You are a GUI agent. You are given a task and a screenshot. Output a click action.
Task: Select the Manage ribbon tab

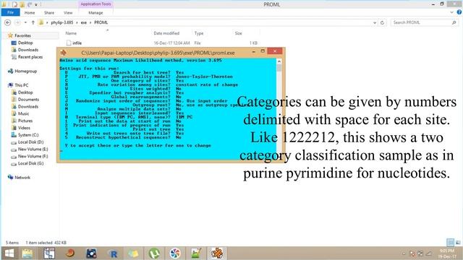95,13
